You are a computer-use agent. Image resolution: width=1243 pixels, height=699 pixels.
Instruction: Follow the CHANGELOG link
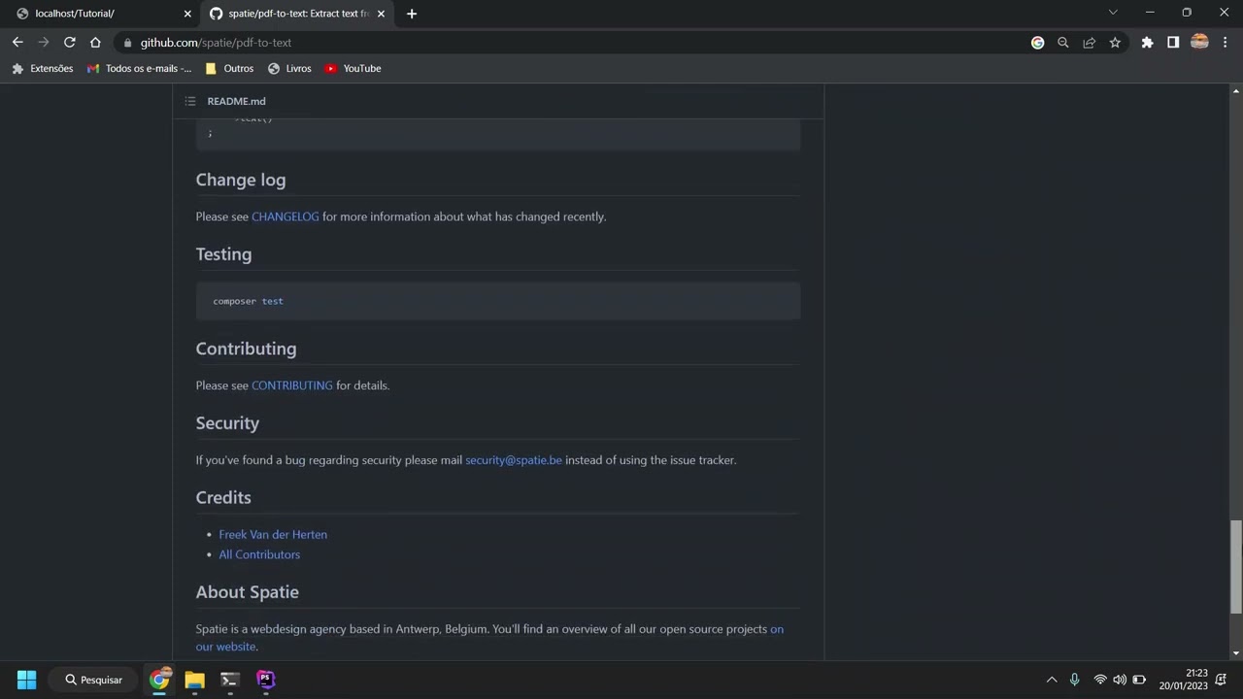285,216
